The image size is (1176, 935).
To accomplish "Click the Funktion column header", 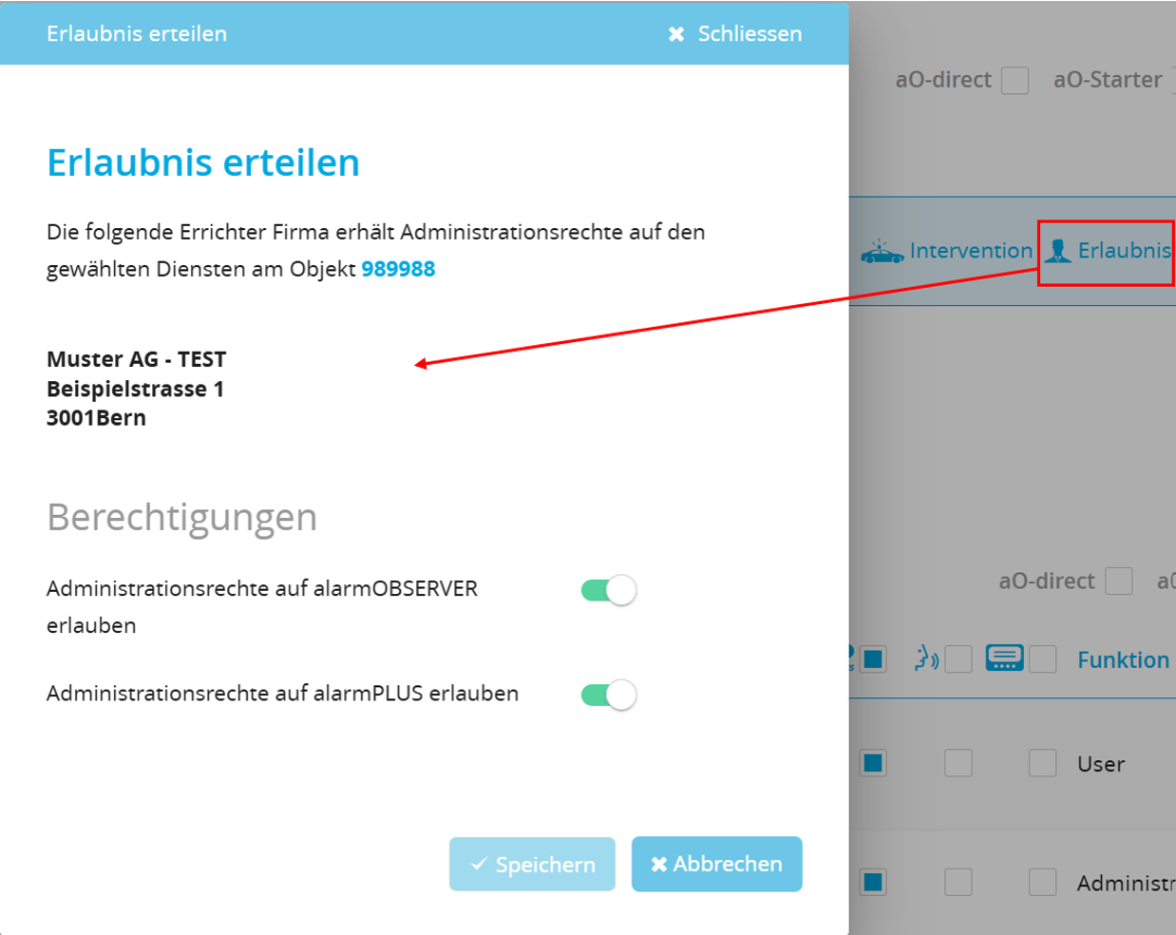I will (1124, 658).
